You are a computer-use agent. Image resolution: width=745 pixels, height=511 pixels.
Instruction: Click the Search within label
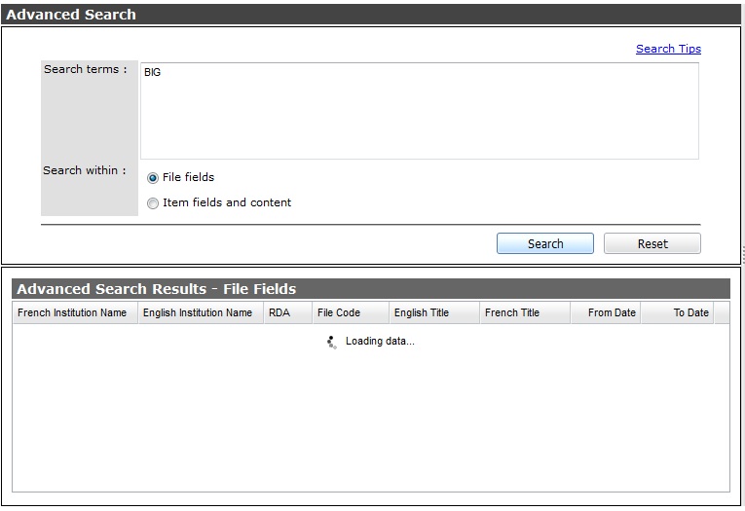pos(85,170)
